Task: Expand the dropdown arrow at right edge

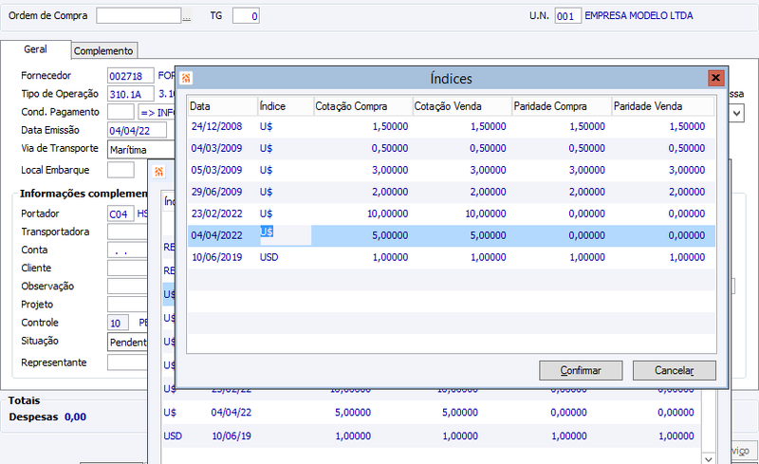Action: coord(736,113)
